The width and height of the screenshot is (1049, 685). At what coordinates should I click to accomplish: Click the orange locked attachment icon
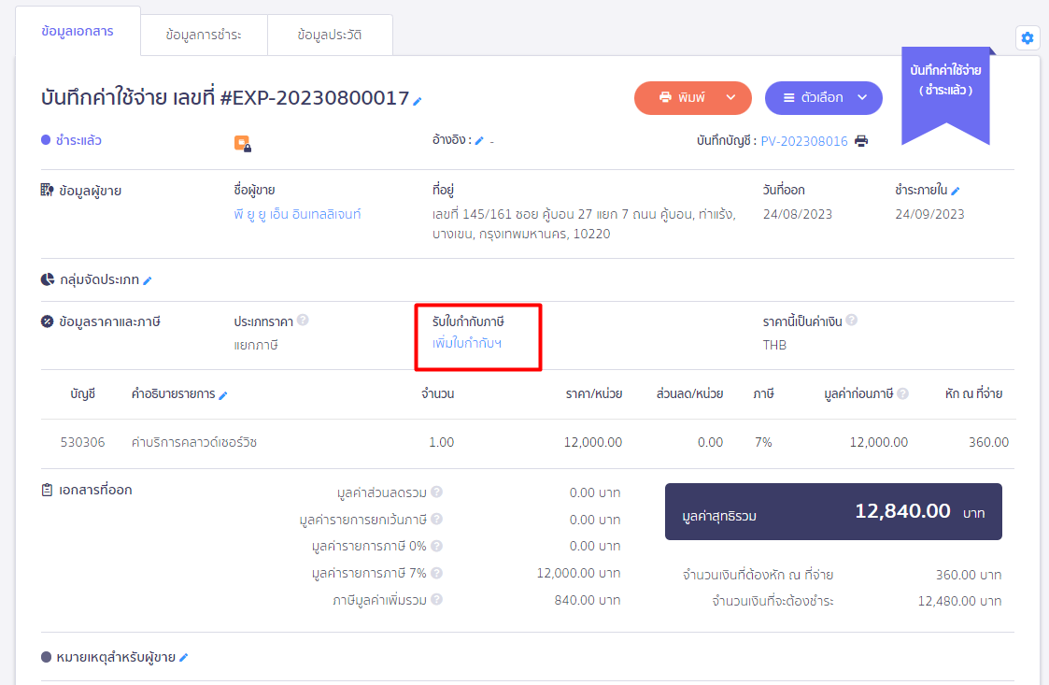coord(242,143)
